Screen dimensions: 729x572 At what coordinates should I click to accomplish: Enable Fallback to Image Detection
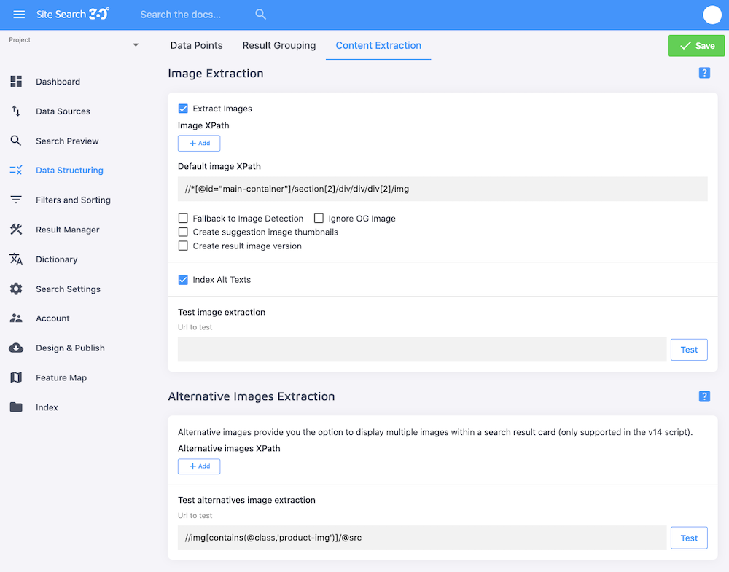[183, 218]
